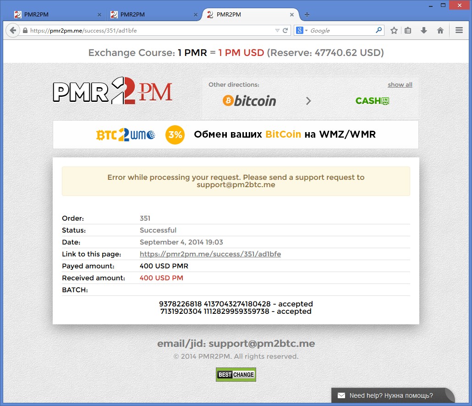The width and height of the screenshot is (472, 406).
Task: Bookmark this page with the star icon
Action: 394,30
